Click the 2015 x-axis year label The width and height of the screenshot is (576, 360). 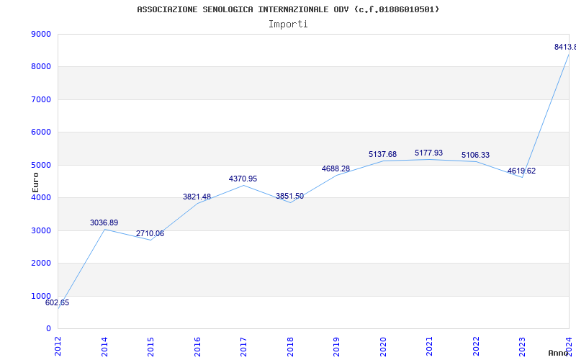(150, 346)
